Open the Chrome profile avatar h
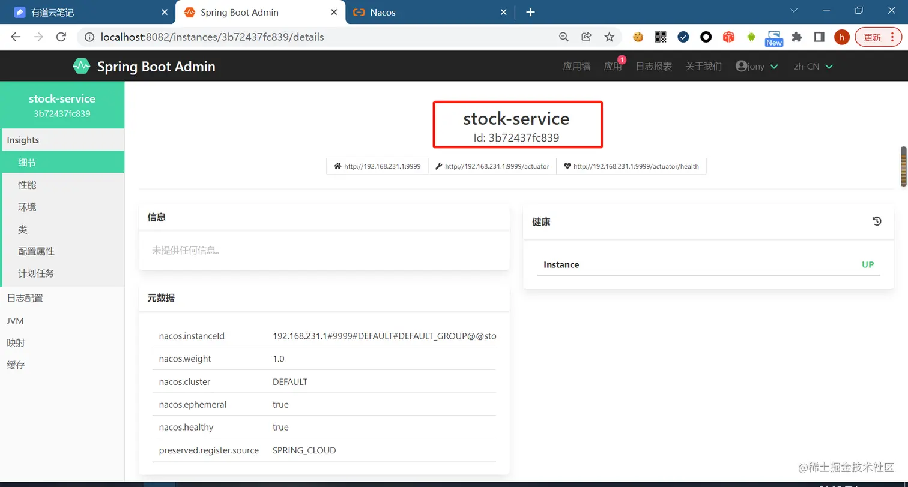Image resolution: width=908 pixels, height=487 pixels. click(842, 37)
